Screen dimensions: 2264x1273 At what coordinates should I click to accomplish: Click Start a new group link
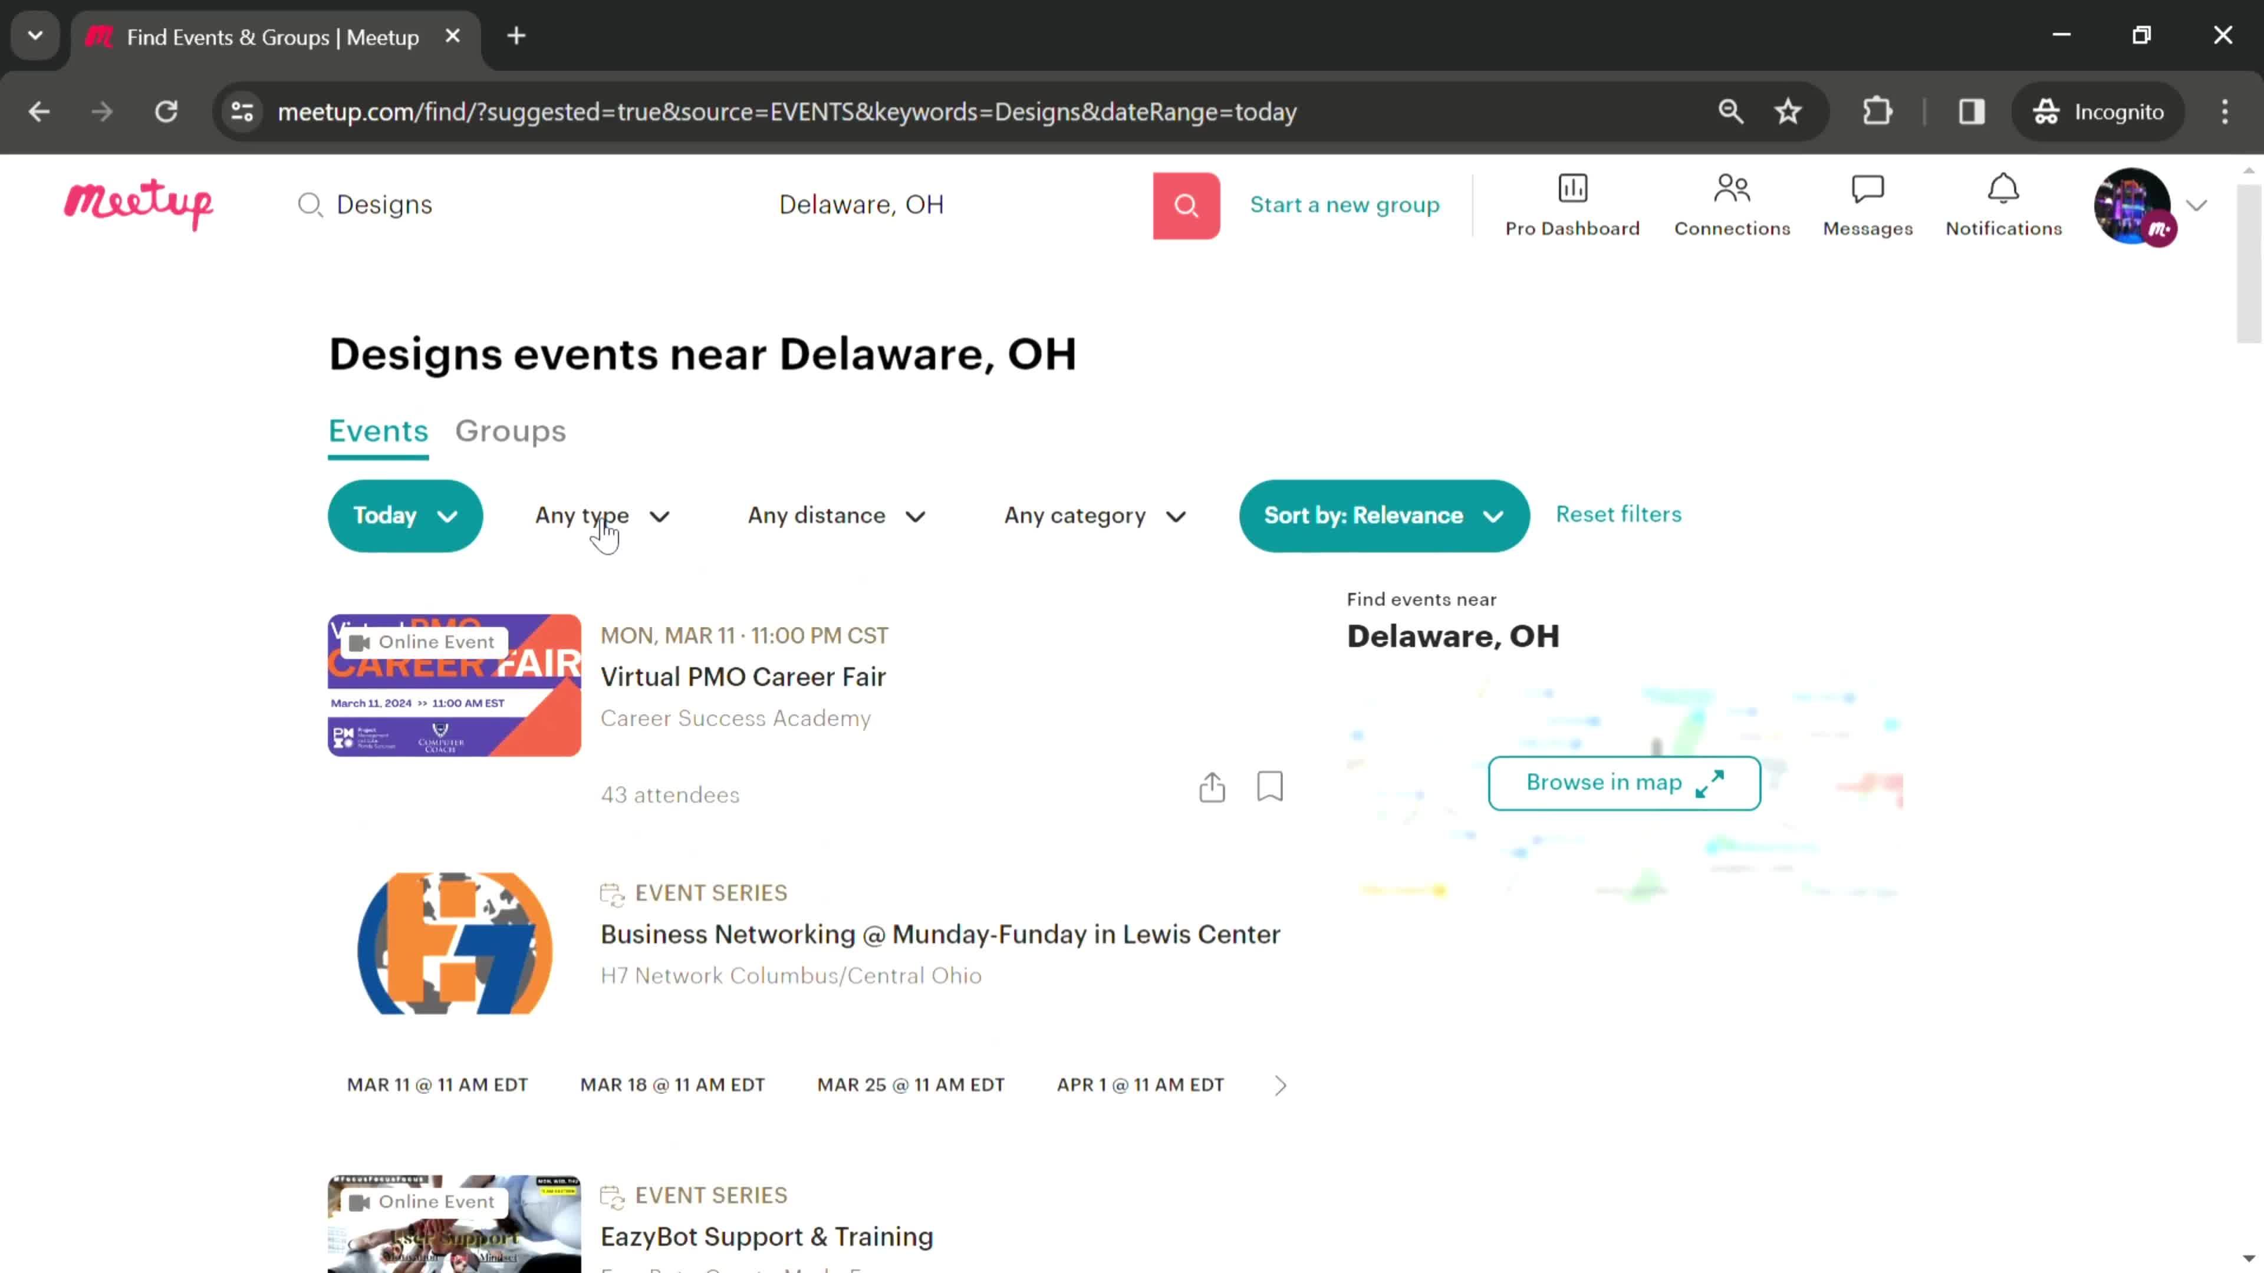(1345, 205)
